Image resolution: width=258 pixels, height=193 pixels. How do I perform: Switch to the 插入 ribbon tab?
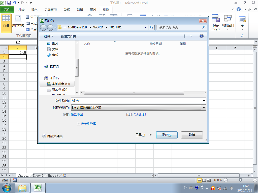tap(34, 10)
